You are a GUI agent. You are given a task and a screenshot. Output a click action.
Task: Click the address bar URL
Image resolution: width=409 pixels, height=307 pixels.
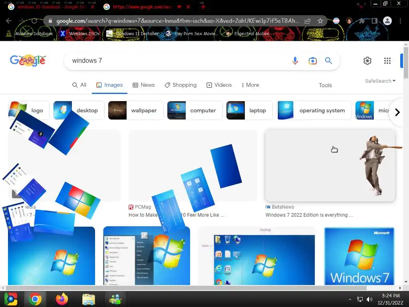(177, 21)
